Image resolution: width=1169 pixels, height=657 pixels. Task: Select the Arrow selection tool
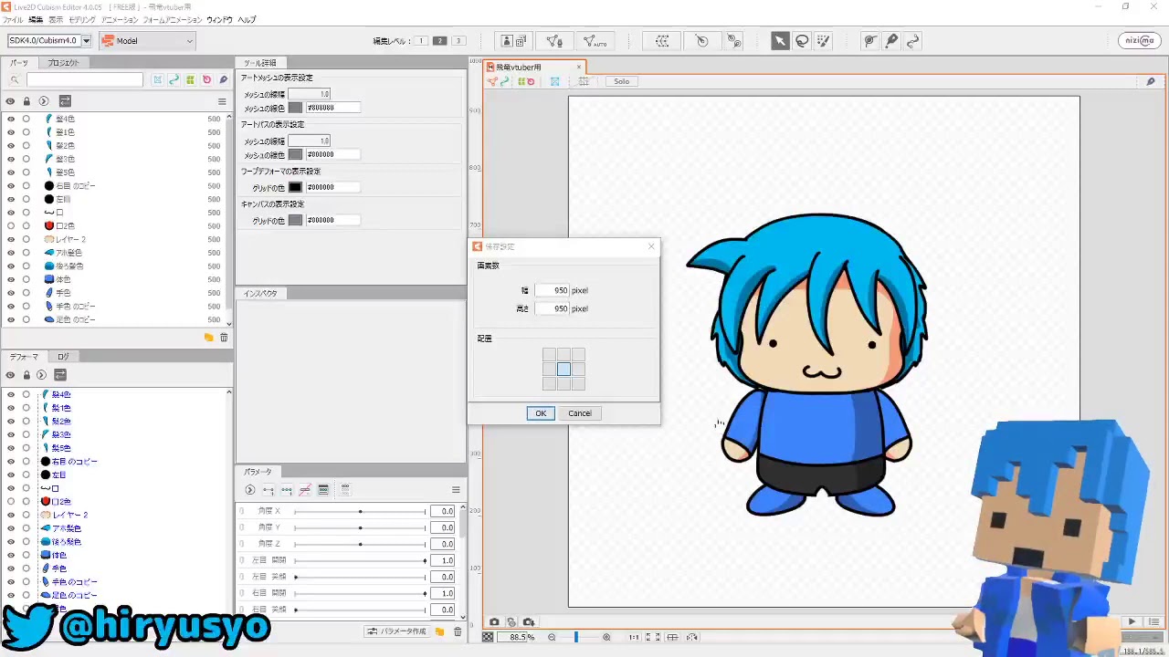(780, 41)
